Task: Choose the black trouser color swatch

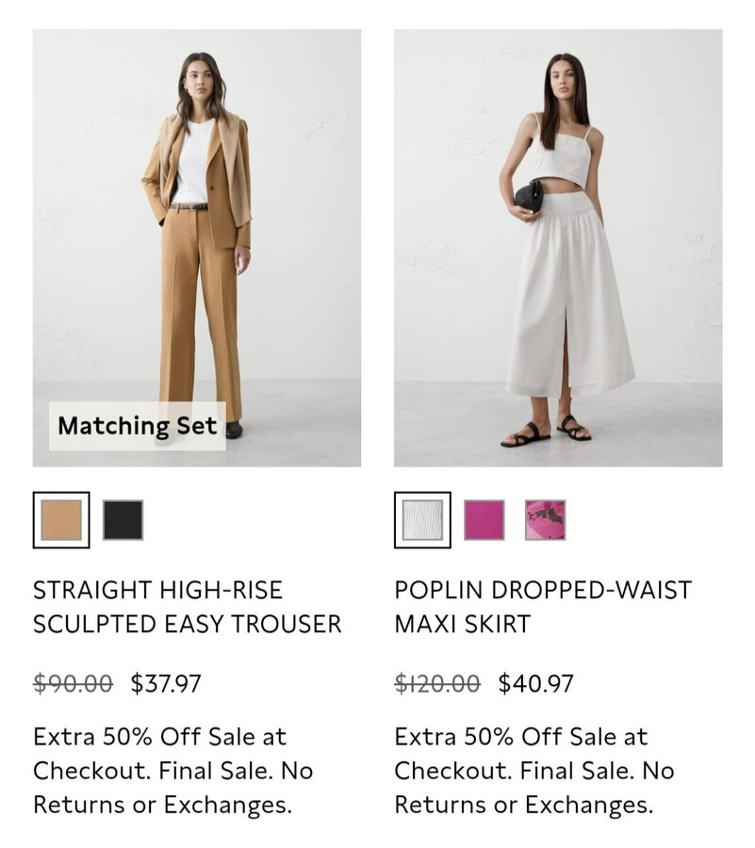Action: (x=123, y=520)
